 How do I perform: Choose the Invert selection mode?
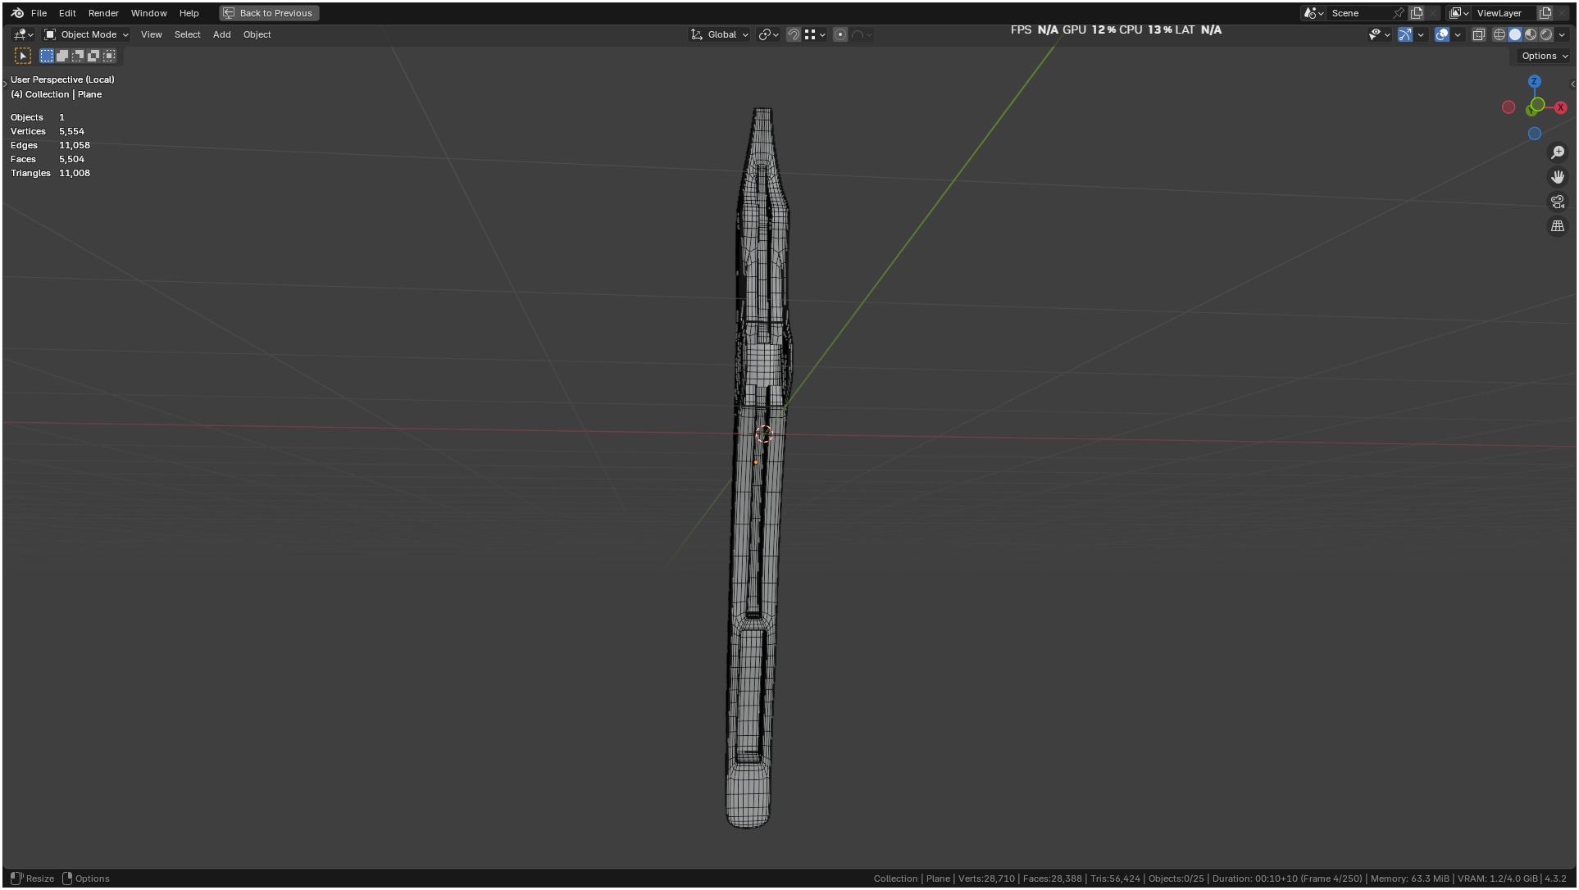coord(93,56)
